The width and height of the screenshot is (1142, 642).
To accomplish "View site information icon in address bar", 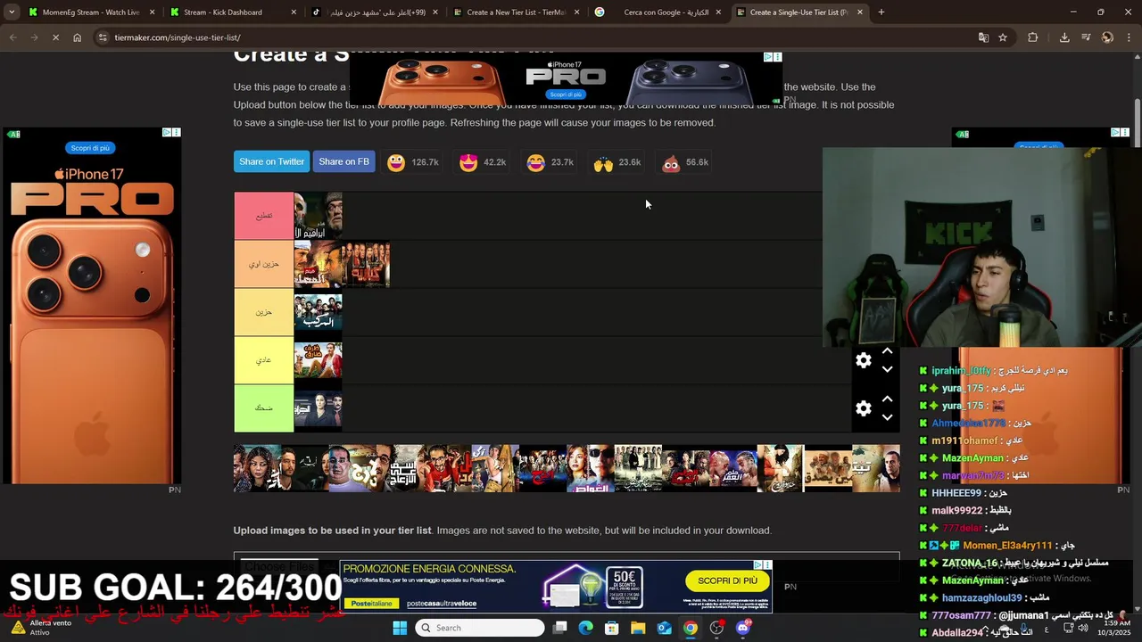I will coord(103,37).
